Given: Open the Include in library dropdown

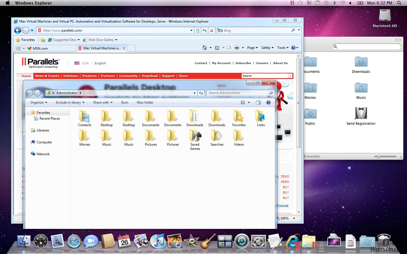Looking at the screenshot, I should [70, 102].
